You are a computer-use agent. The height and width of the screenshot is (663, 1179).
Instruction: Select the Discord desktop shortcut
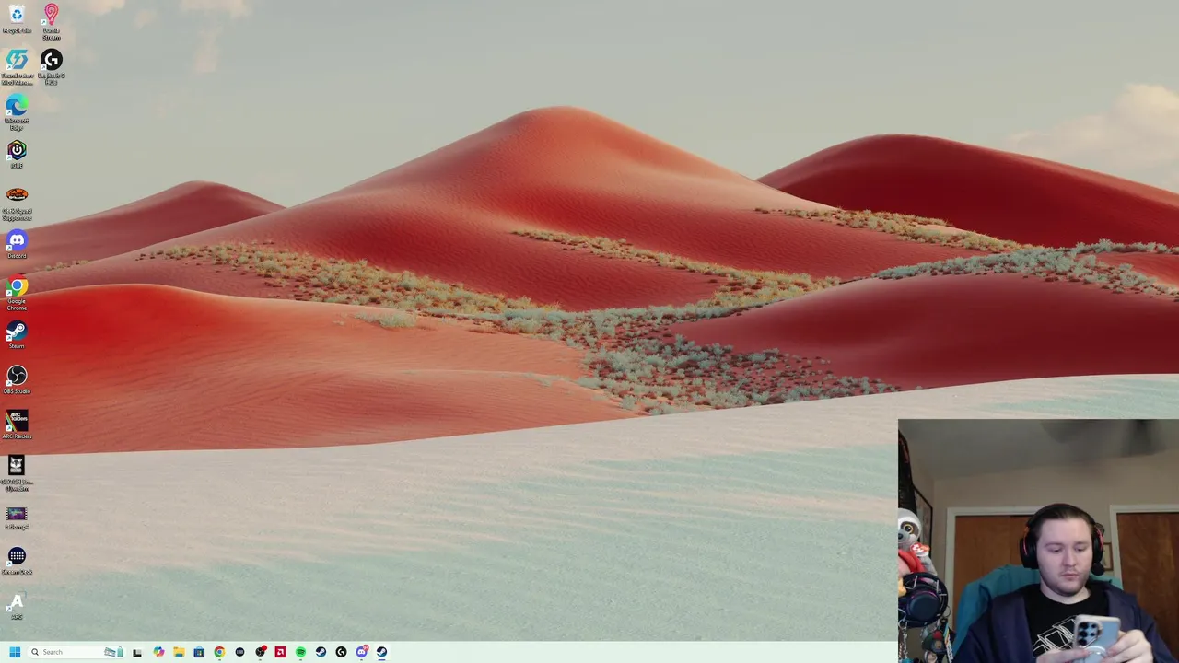tap(17, 244)
